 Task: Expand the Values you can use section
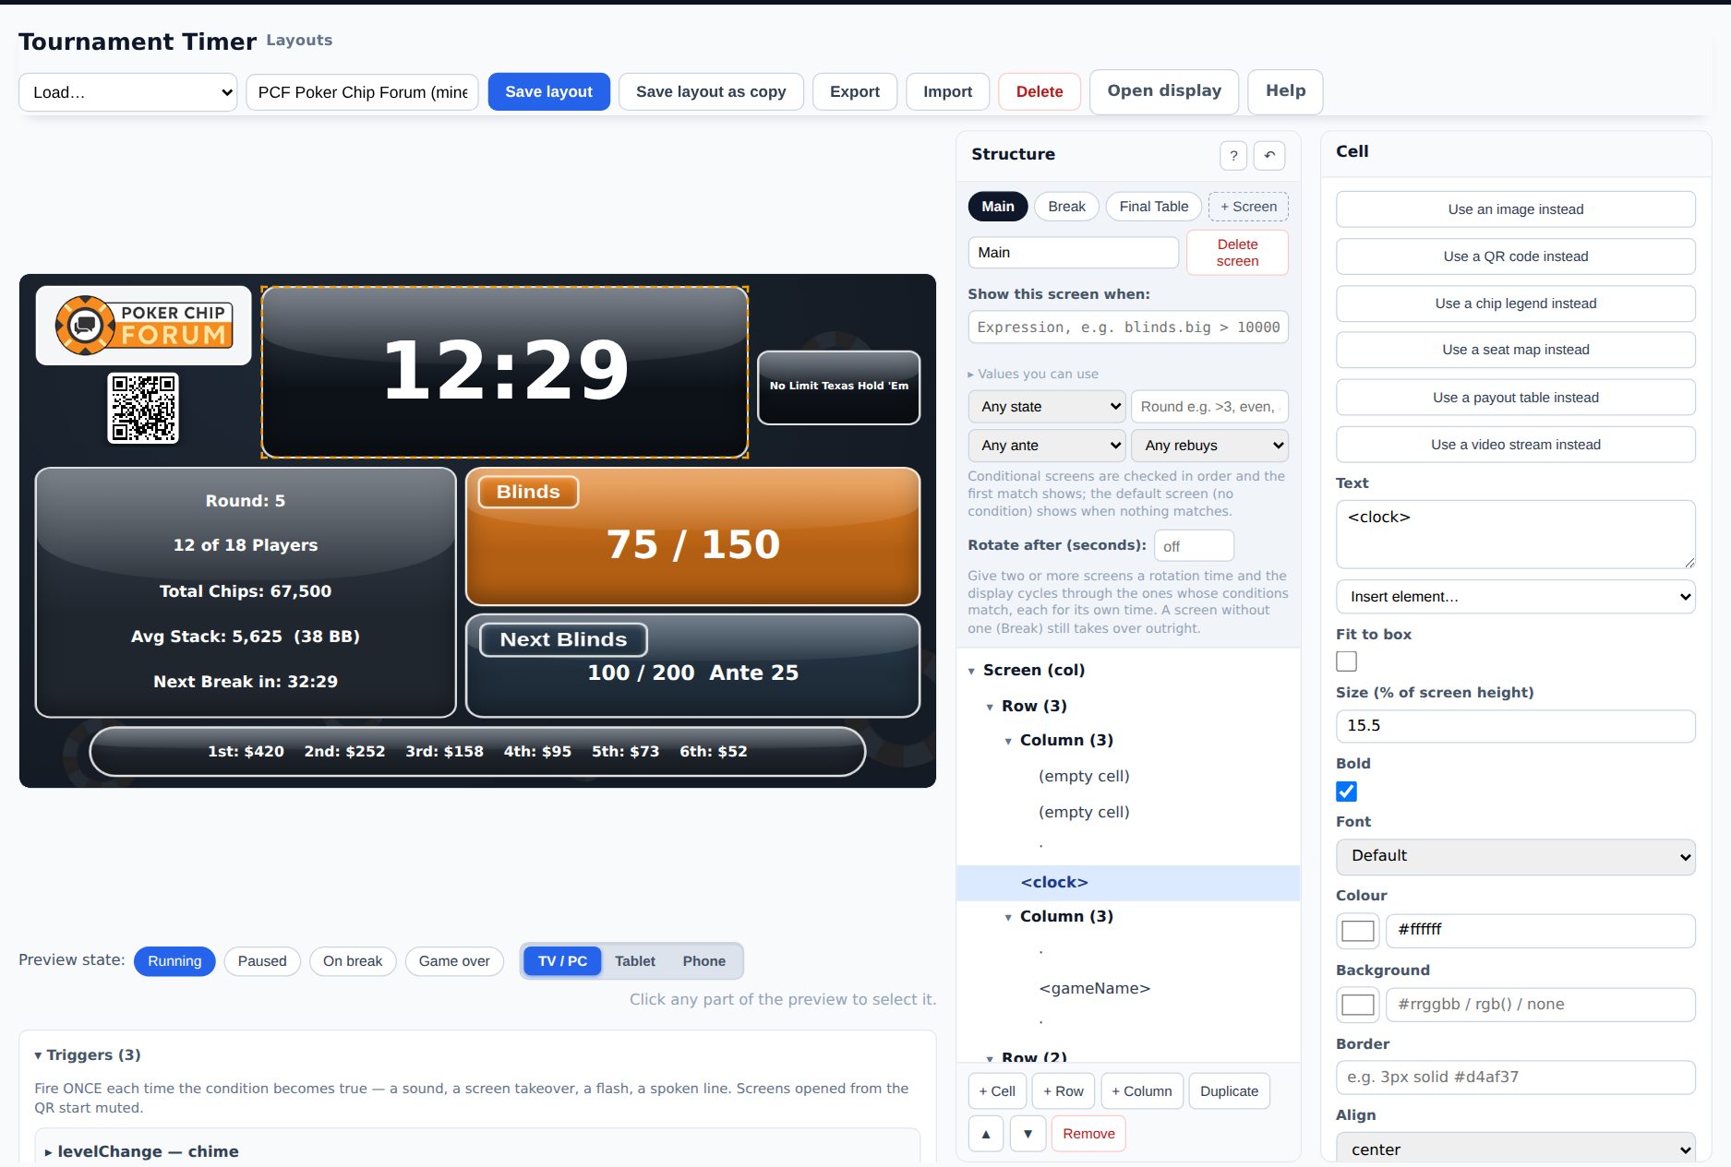click(1033, 374)
